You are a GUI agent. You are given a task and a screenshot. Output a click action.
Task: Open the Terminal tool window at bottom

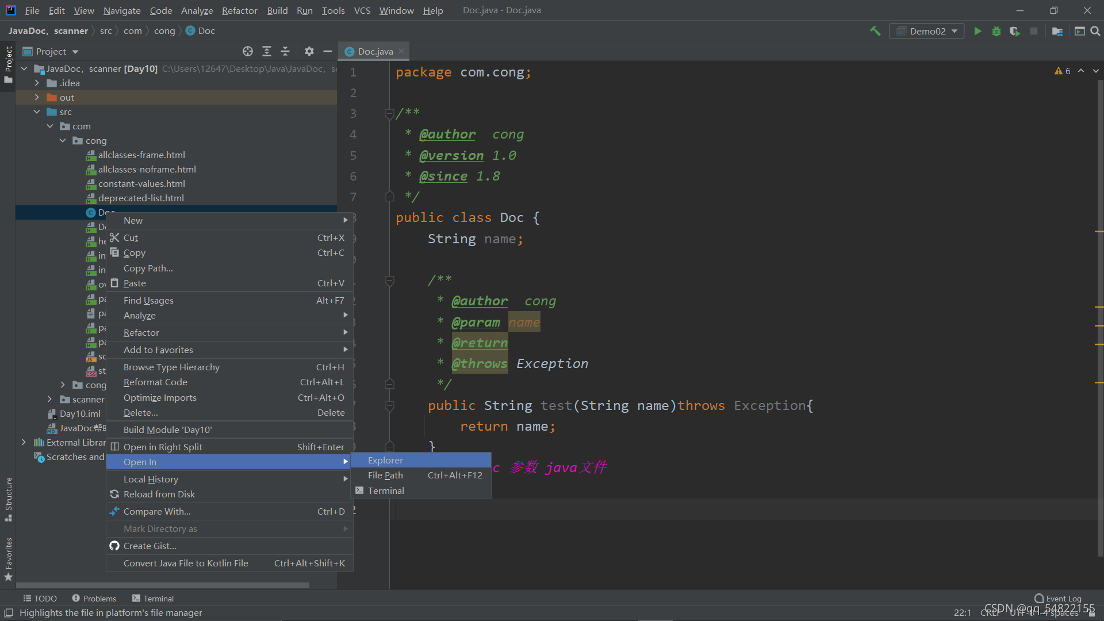click(153, 599)
